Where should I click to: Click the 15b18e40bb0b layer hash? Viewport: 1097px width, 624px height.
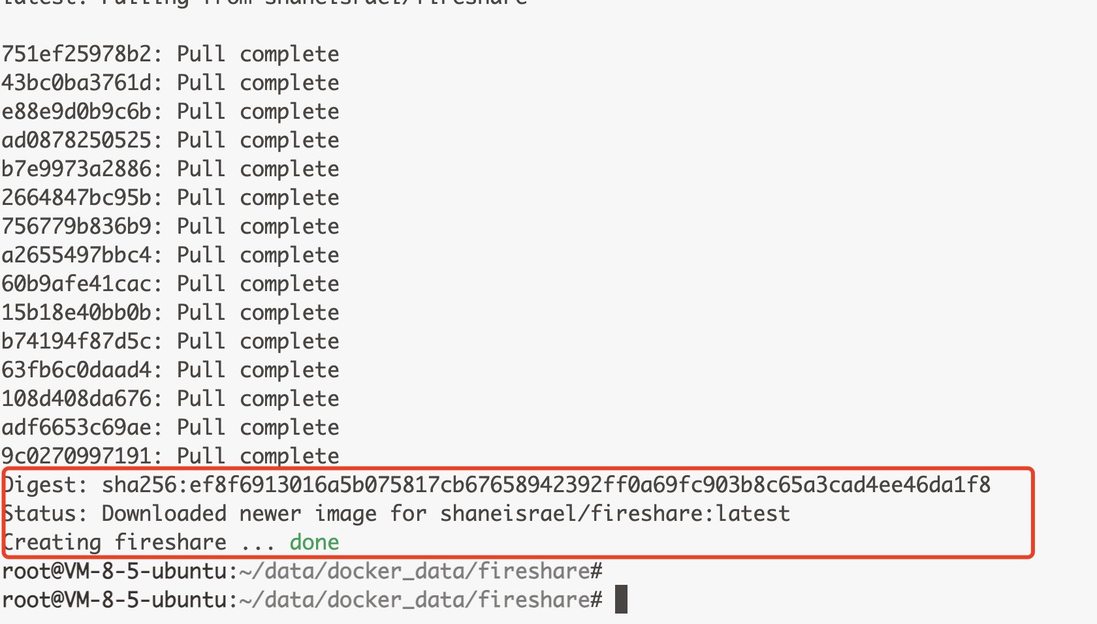point(77,313)
